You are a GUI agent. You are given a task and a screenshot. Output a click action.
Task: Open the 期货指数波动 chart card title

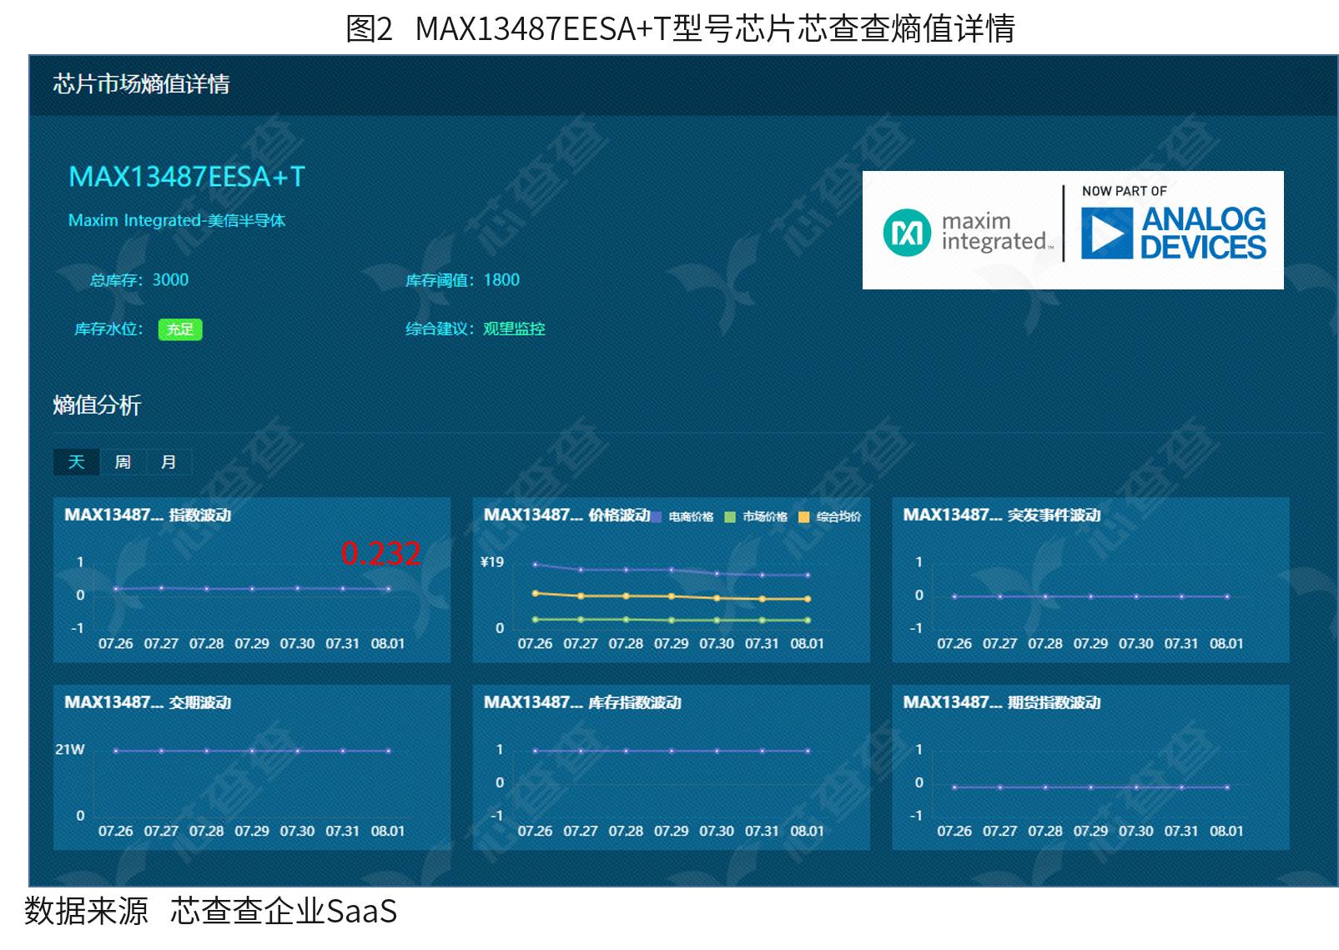point(1002,702)
